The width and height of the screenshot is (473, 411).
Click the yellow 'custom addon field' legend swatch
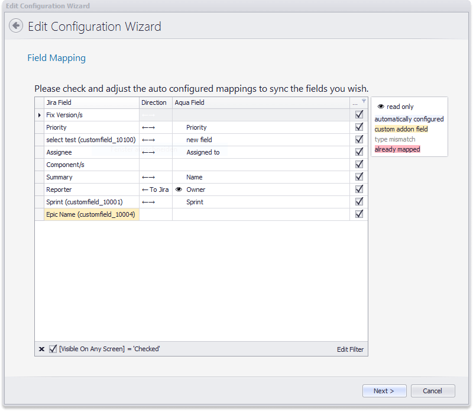click(x=401, y=129)
